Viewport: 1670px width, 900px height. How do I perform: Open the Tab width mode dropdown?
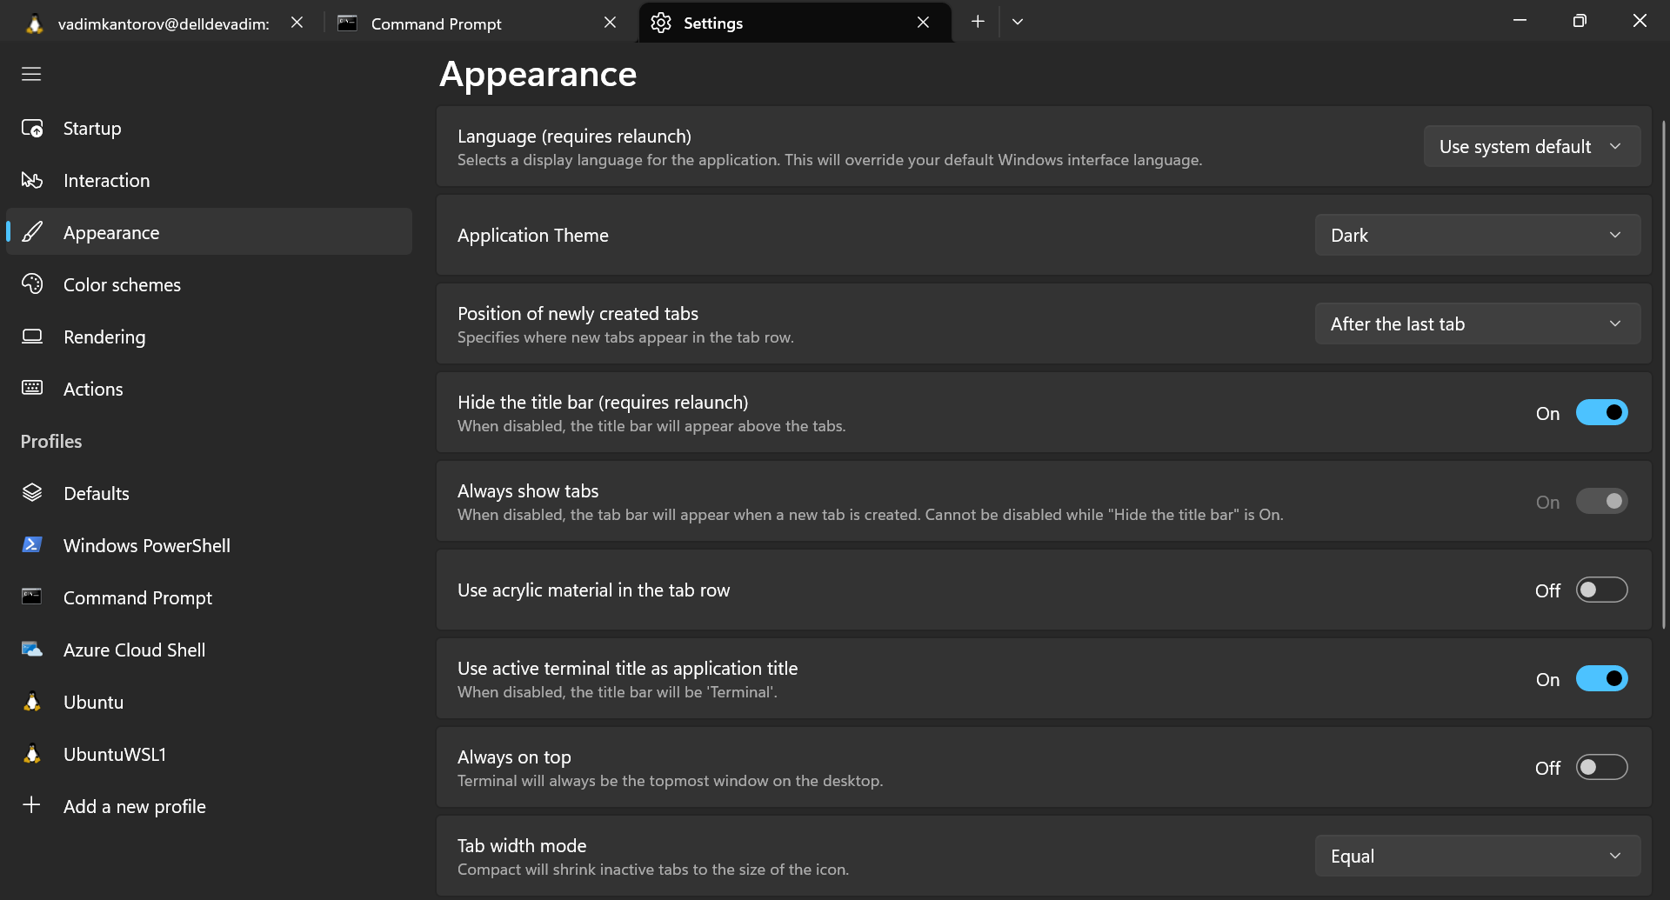(x=1477, y=856)
